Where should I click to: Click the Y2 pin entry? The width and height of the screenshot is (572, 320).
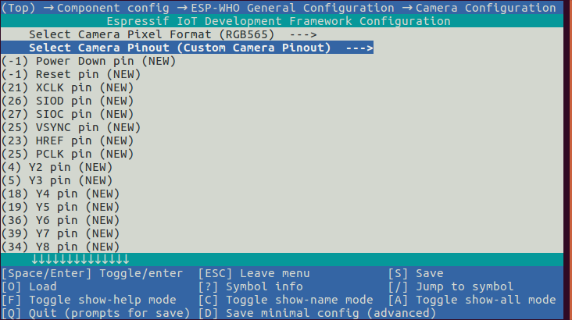[x=59, y=167]
